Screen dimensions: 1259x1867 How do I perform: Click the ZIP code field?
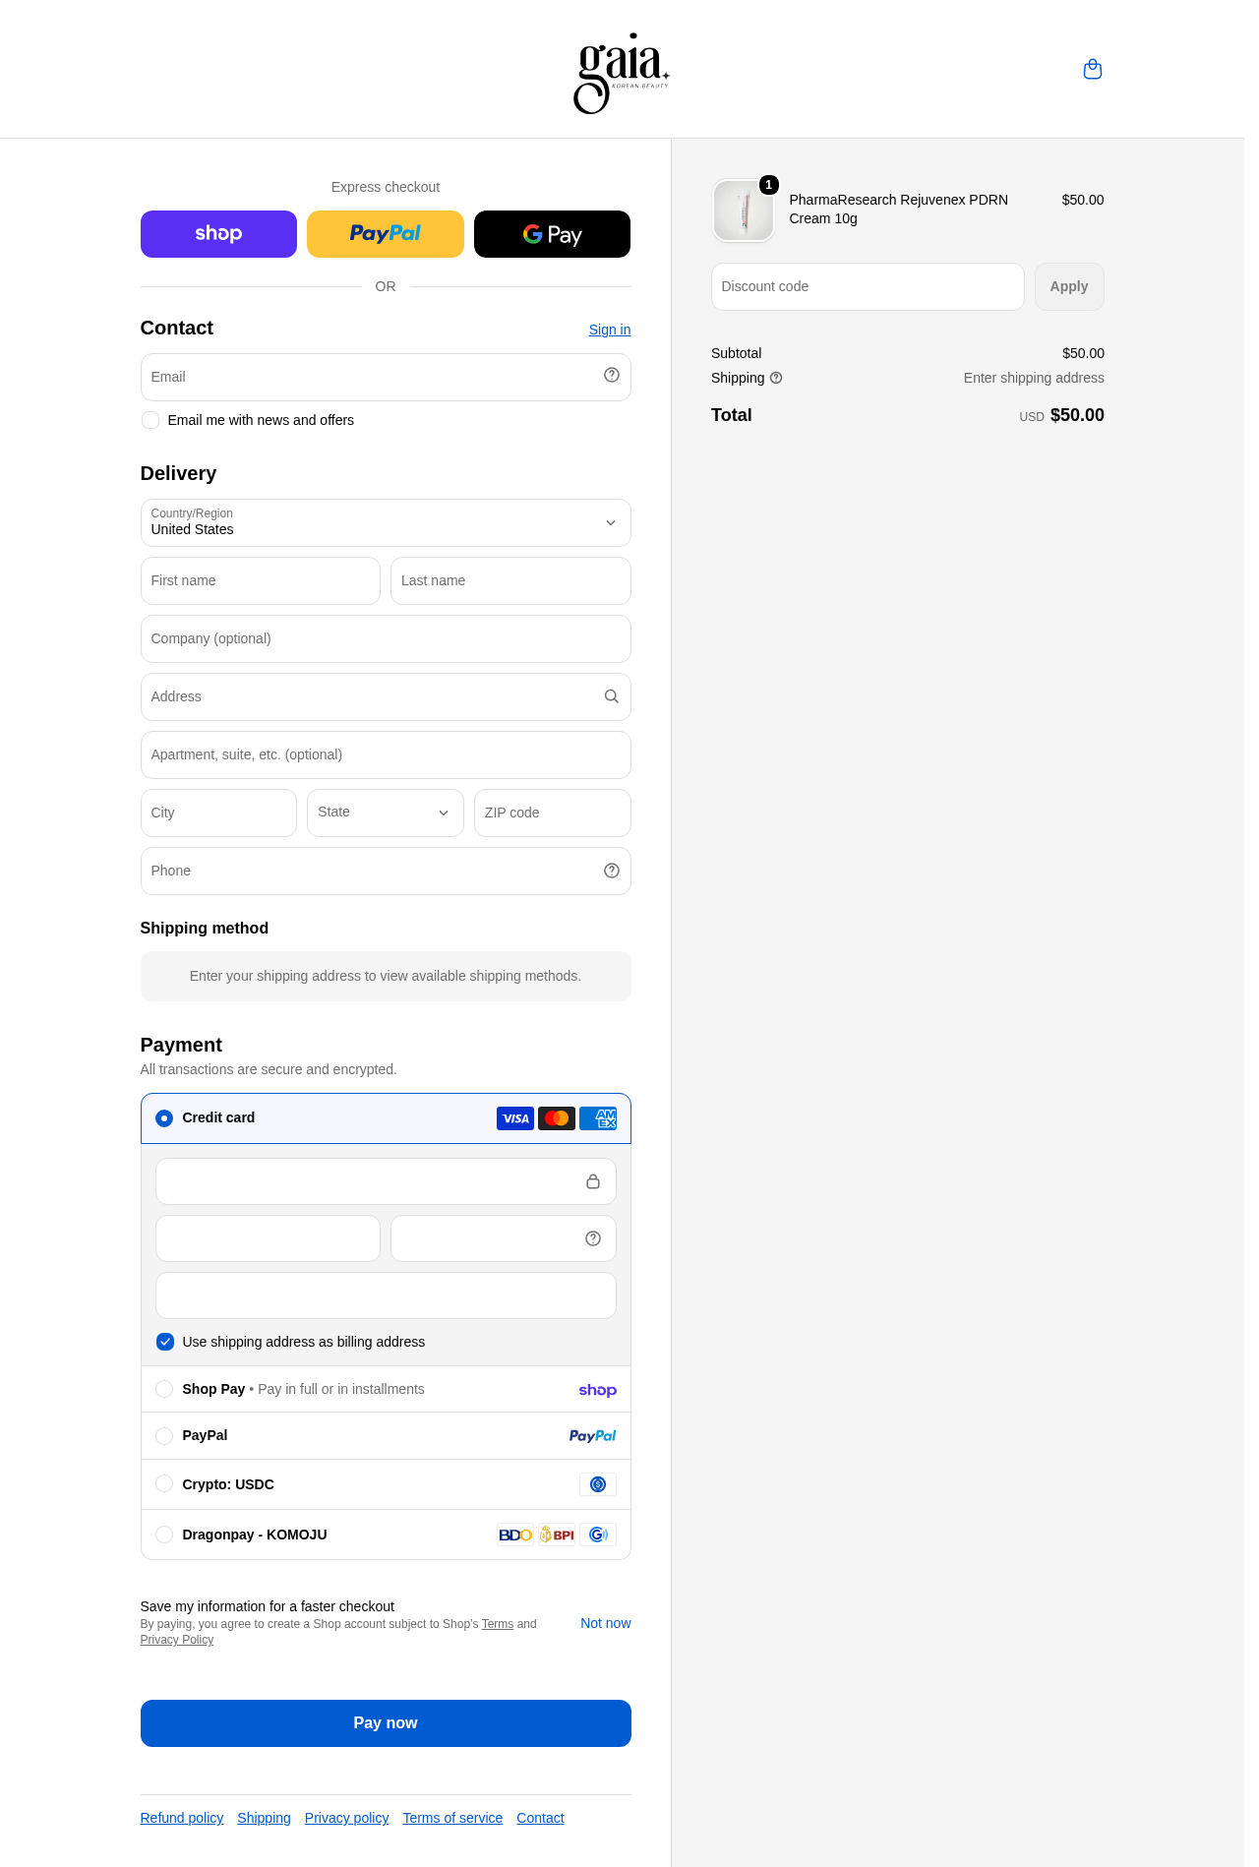(x=553, y=813)
